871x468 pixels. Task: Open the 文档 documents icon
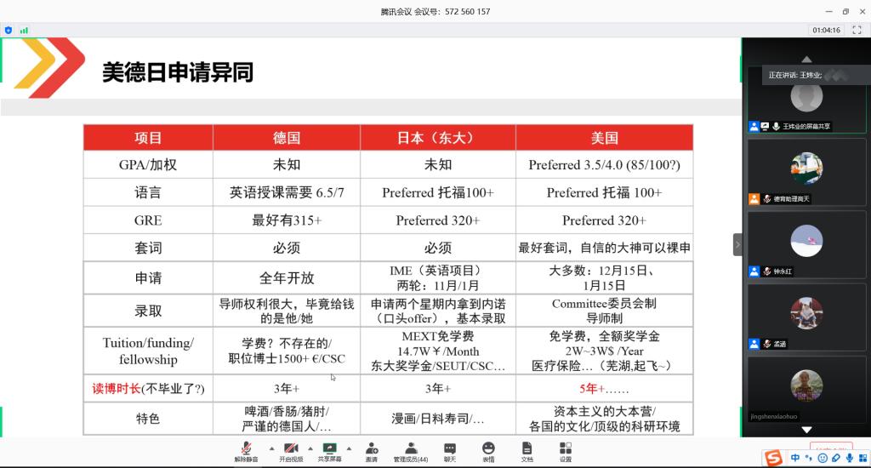pos(527,449)
